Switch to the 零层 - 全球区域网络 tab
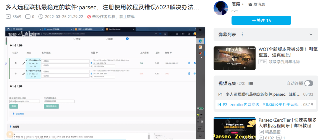Viewport: 326px width, 140px height. click(88, 29)
